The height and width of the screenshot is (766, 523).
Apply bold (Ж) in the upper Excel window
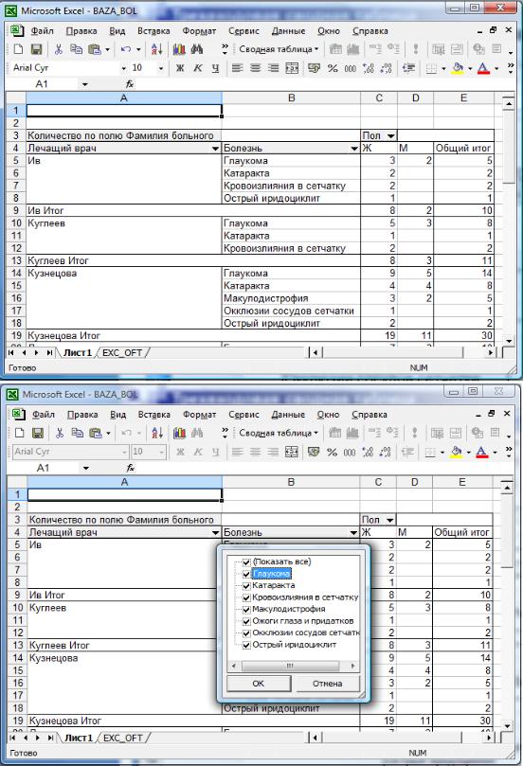pos(180,68)
